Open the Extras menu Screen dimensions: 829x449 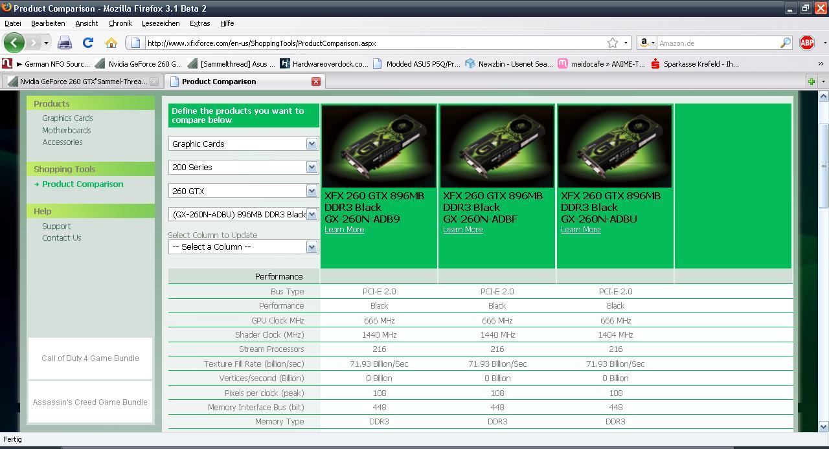point(199,23)
